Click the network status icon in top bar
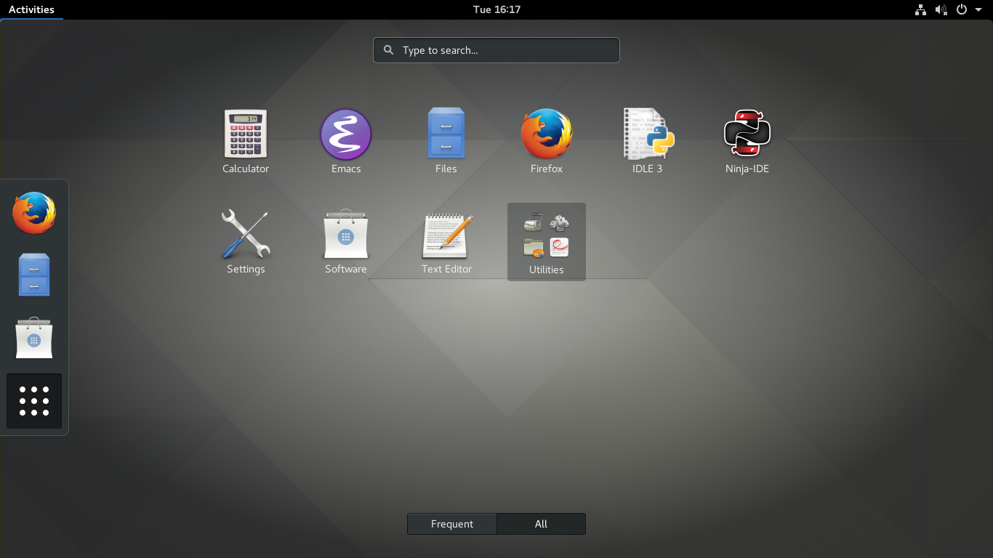The width and height of the screenshot is (993, 558). [921, 9]
